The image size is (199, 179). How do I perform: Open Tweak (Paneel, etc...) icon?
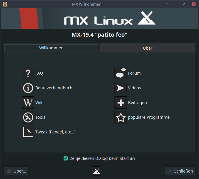[x=28, y=132]
